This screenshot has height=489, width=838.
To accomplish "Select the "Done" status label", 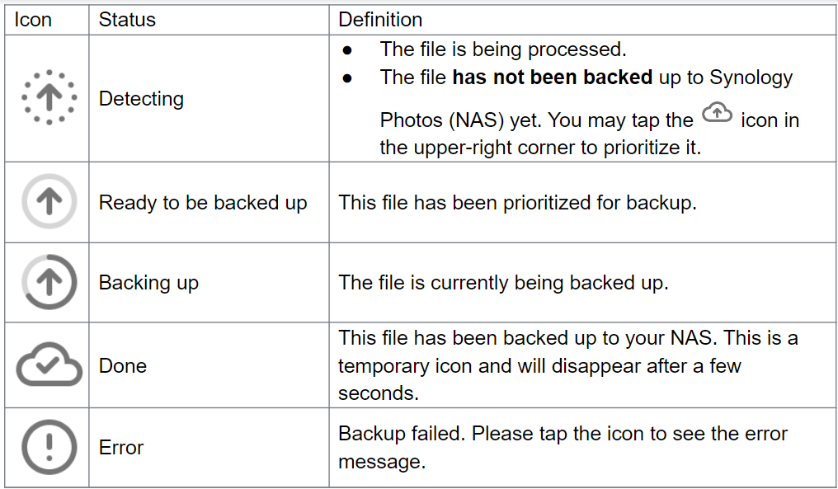I will click(x=123, y=366).
